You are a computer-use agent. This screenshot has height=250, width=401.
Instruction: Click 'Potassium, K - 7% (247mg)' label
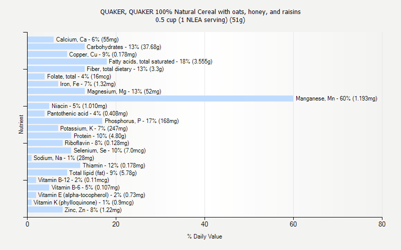click(x=94, y=128)
